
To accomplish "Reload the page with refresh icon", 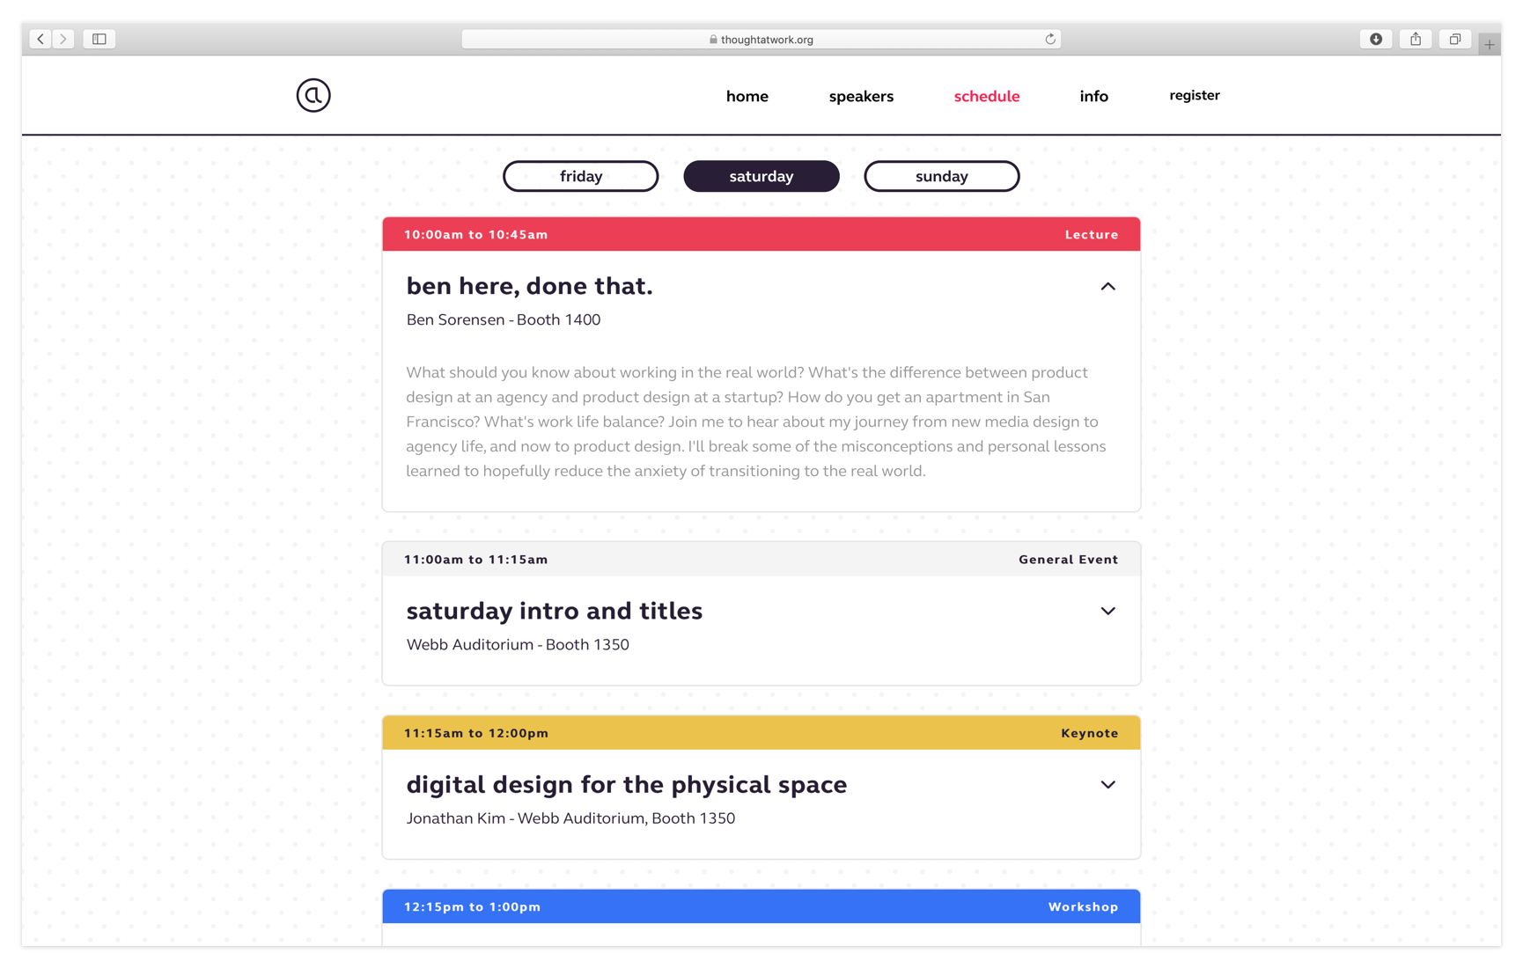I will pyautogui.click(x=1050, y=39).
